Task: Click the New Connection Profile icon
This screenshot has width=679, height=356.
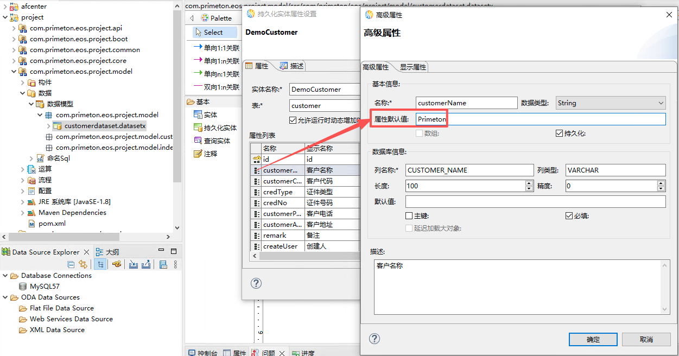Action: point(116,264)
